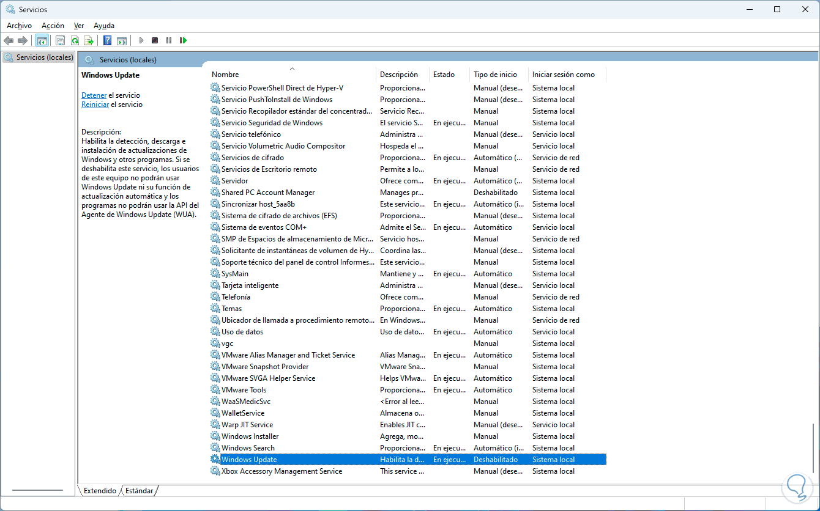Click the gear icon beside vgc

pos(215,344)
